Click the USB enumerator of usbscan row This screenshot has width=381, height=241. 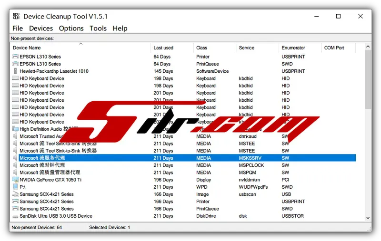[286, 194]
